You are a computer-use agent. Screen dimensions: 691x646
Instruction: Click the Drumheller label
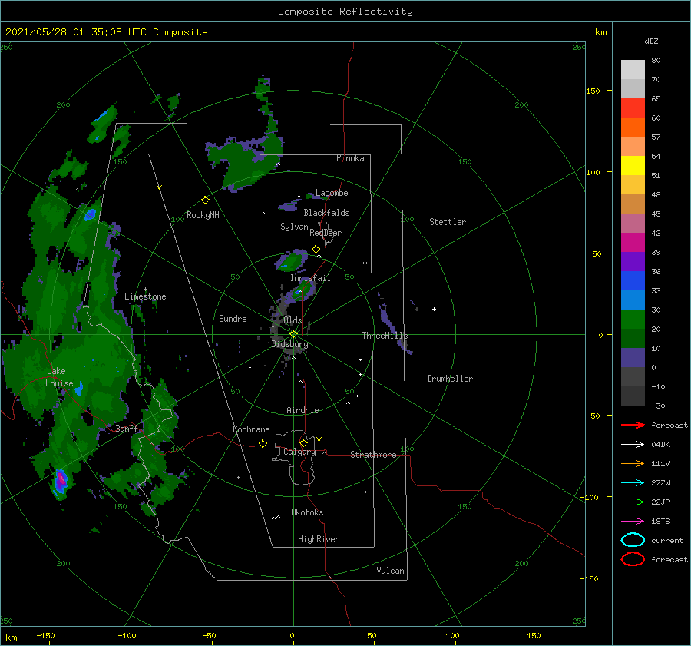coord(450,379)
